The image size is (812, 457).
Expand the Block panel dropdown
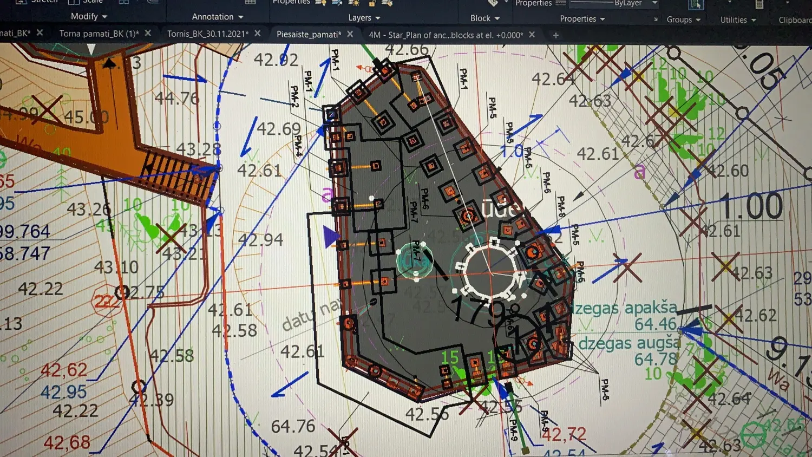(484, 18)
